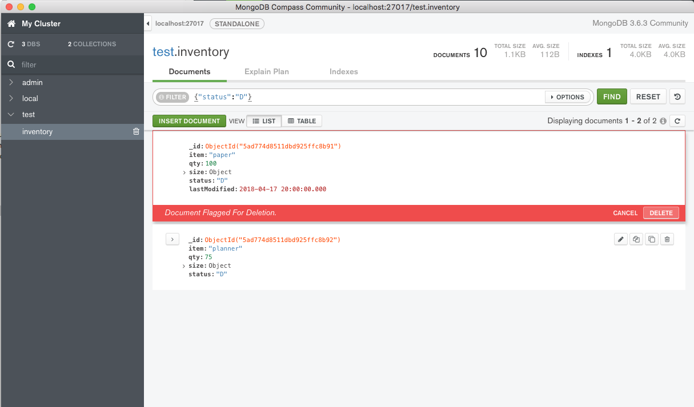Collapse the test database in sidebar

click(x=10, y=114)
